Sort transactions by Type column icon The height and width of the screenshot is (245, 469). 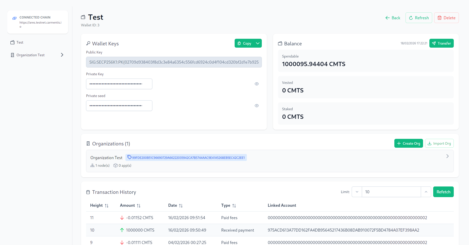pos(234,206)
